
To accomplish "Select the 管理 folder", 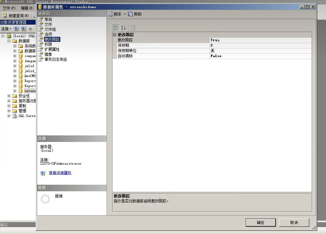I will pos(22,111).
